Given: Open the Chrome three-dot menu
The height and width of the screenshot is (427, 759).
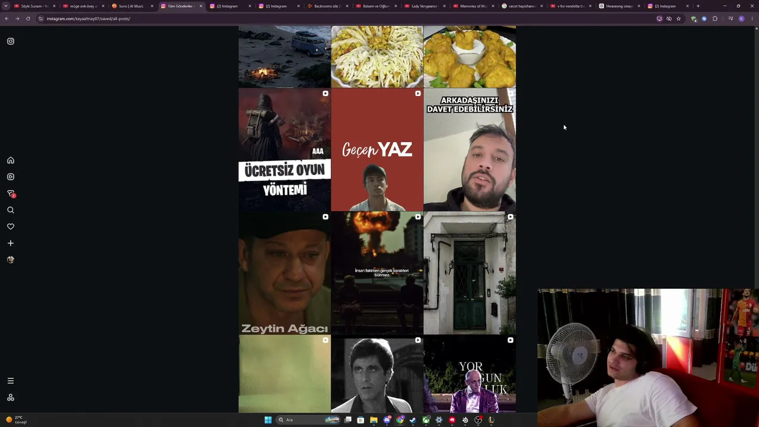Looking at the screenshot, I should point(752,18).
